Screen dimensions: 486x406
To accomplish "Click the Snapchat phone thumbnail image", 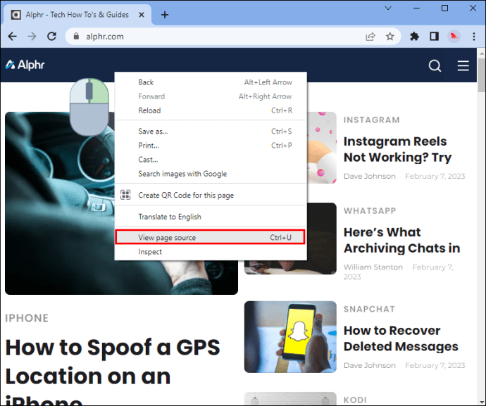I will click(x=290, y=337).
